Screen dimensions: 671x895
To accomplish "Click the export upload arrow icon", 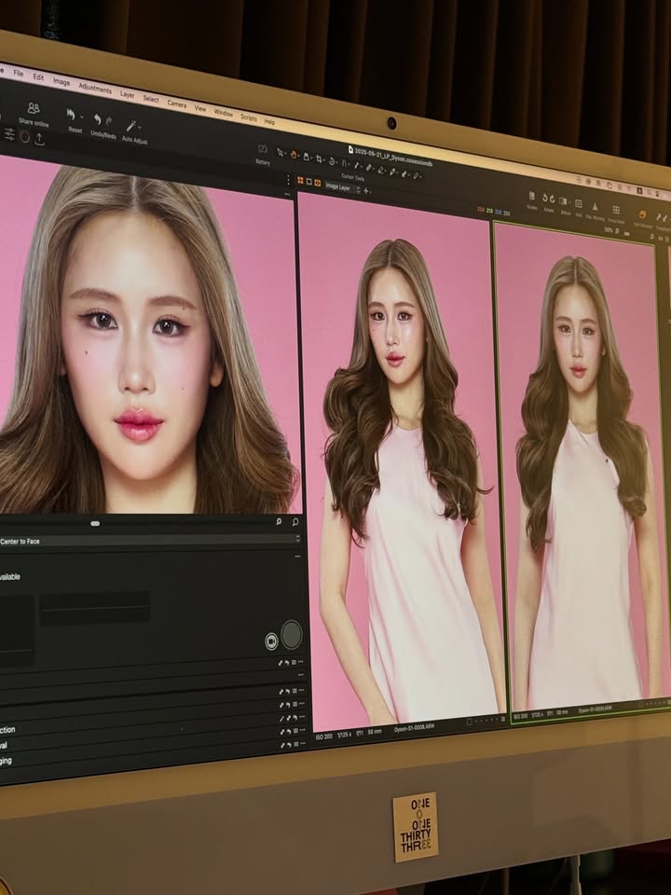I will (x=39, y=139).
